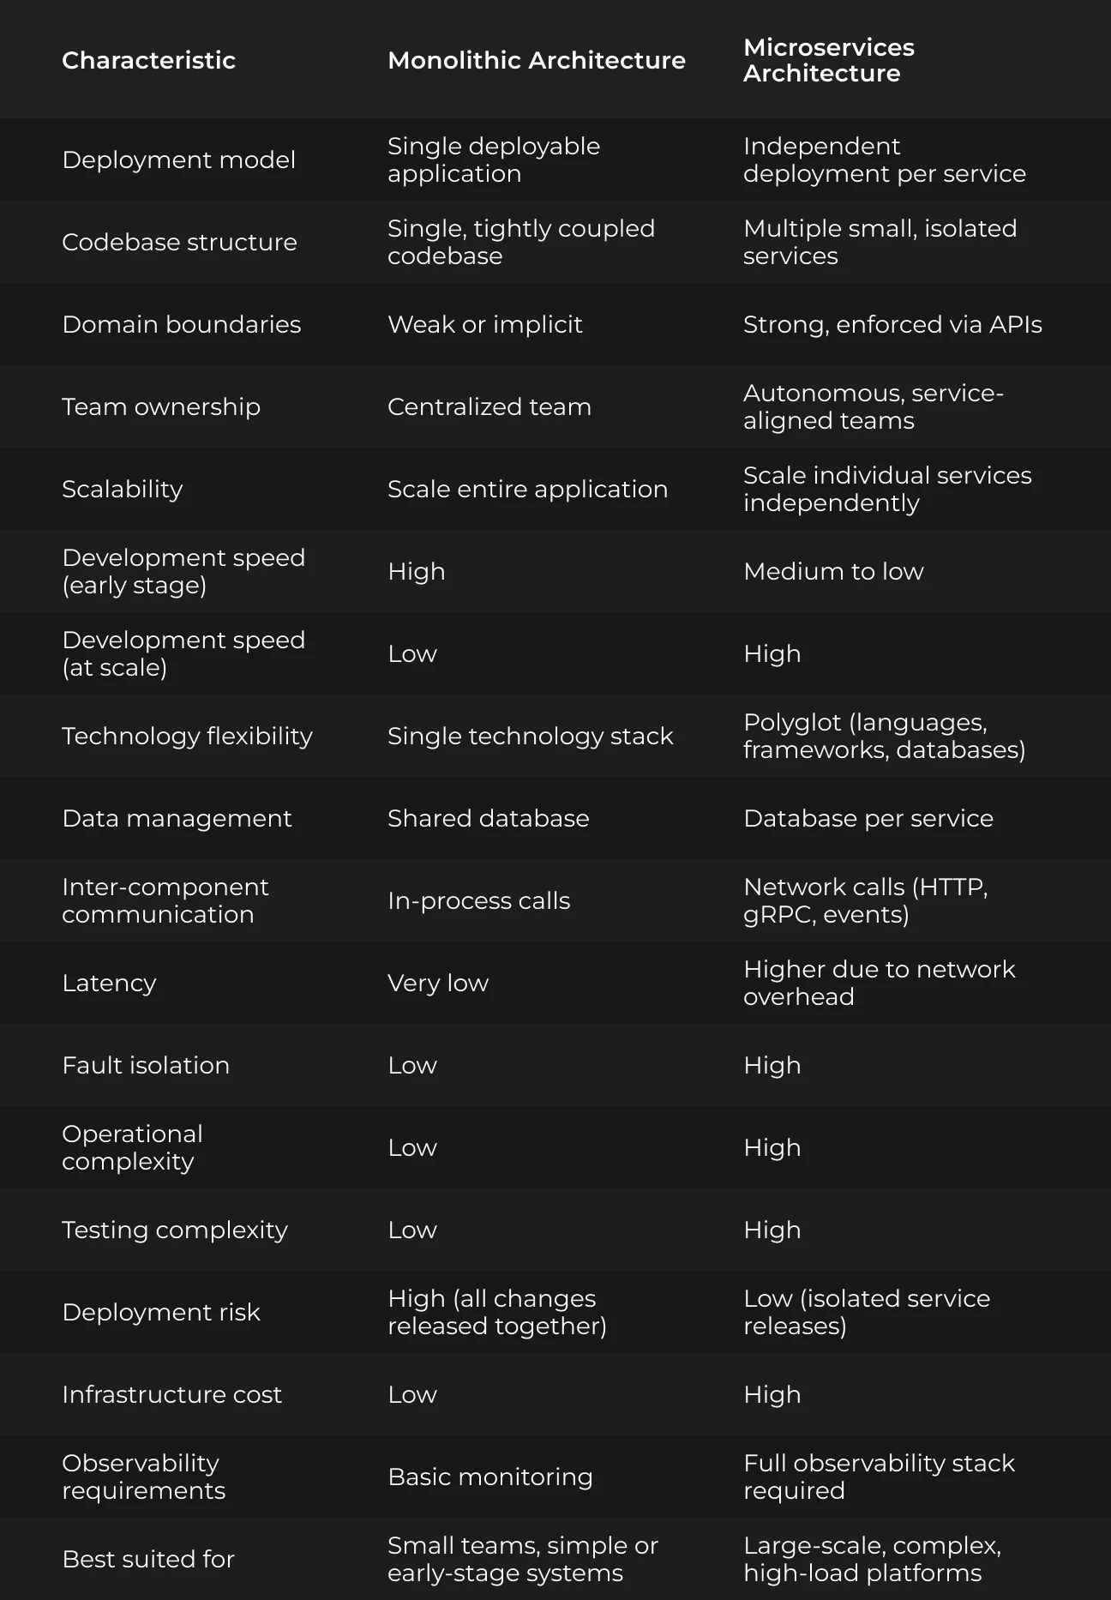1111x1600 pixels.
Task: Click 'Database per service' cell
Action: point(868,818)
